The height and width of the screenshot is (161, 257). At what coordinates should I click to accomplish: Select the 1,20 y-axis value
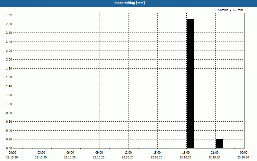pos(9,95)
